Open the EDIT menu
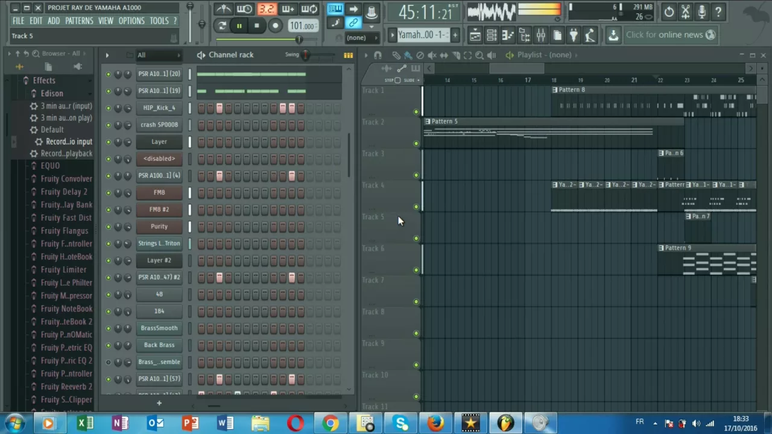Viewport: 772px width, 434px height. pyautogui.click(x=36, y=21)
